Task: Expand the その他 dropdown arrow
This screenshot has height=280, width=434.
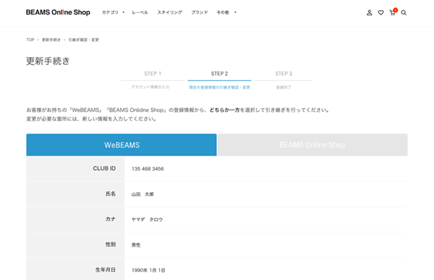Action: (x=235, y=12)
